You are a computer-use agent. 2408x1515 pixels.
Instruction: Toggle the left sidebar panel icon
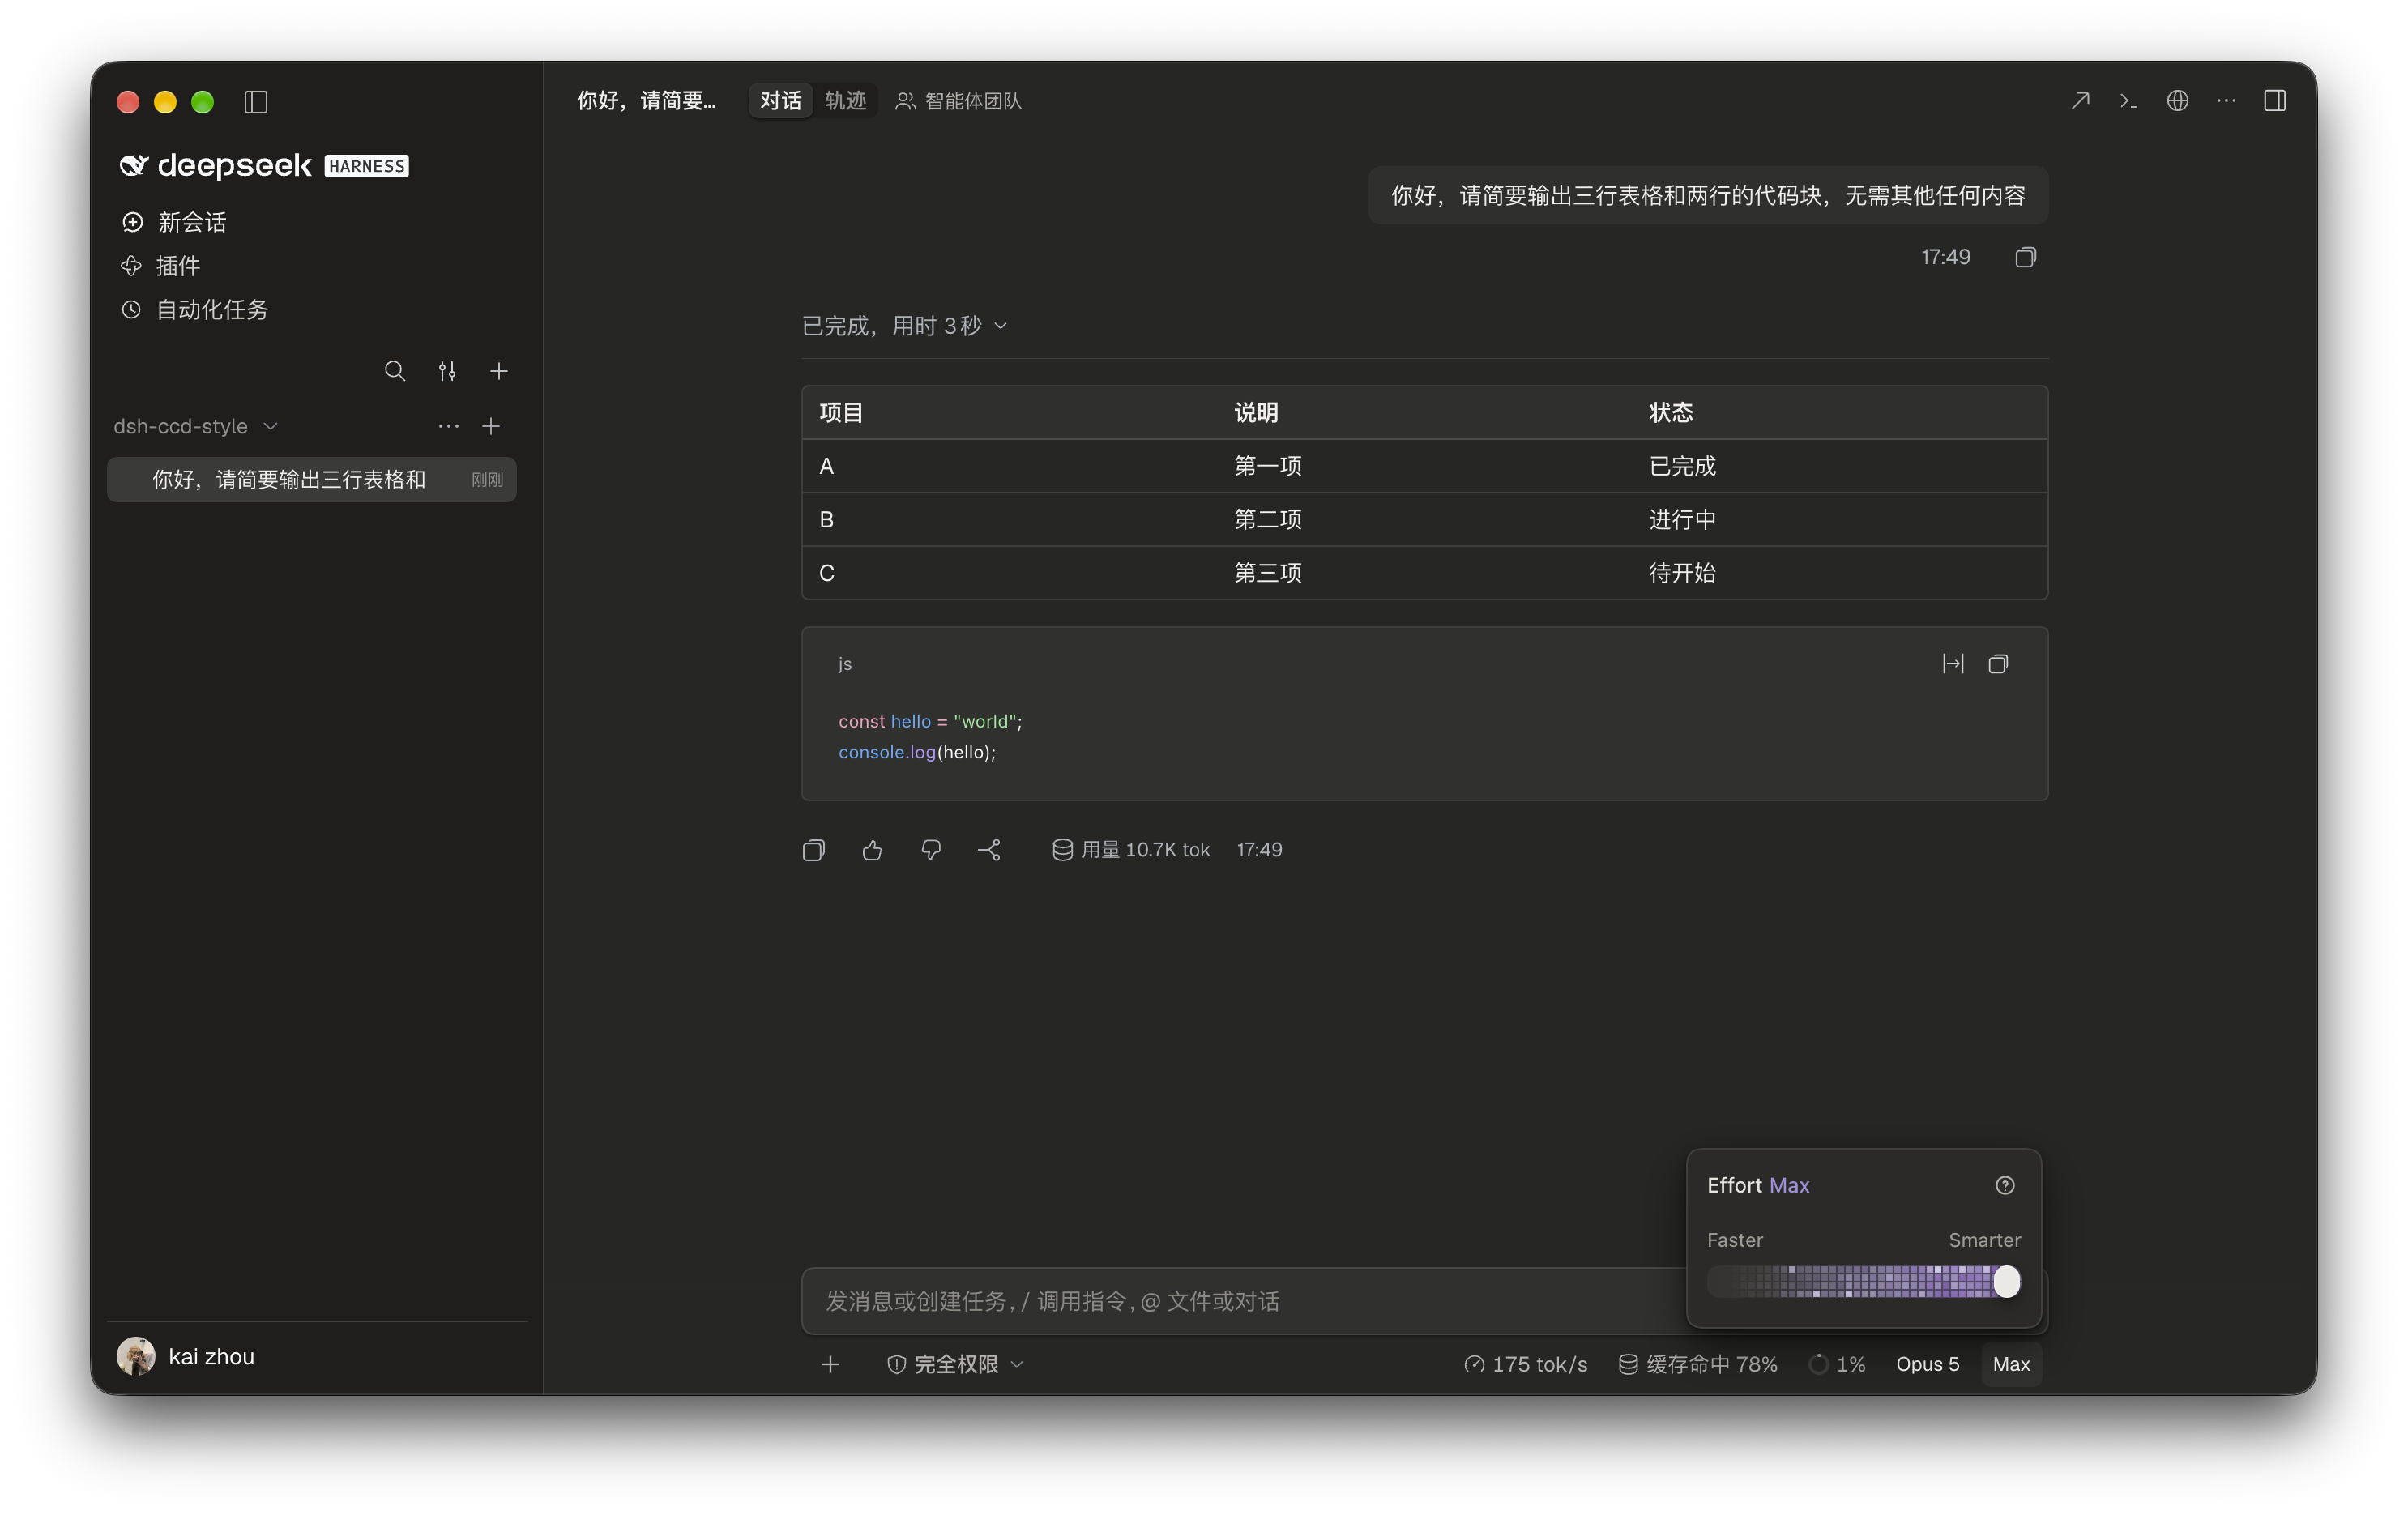click(256, 102)
